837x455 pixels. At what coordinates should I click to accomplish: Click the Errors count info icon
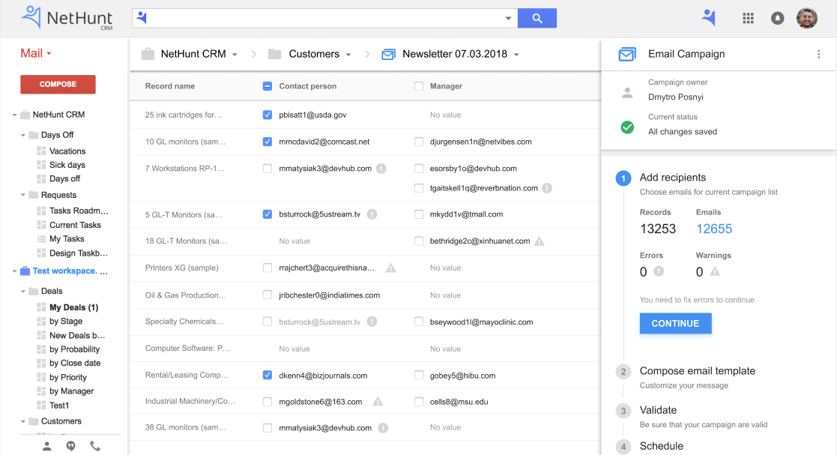point(659,271)
